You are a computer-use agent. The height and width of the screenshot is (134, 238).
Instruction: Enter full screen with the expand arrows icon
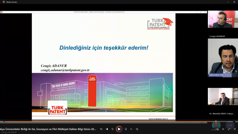[x=229, y=129]
